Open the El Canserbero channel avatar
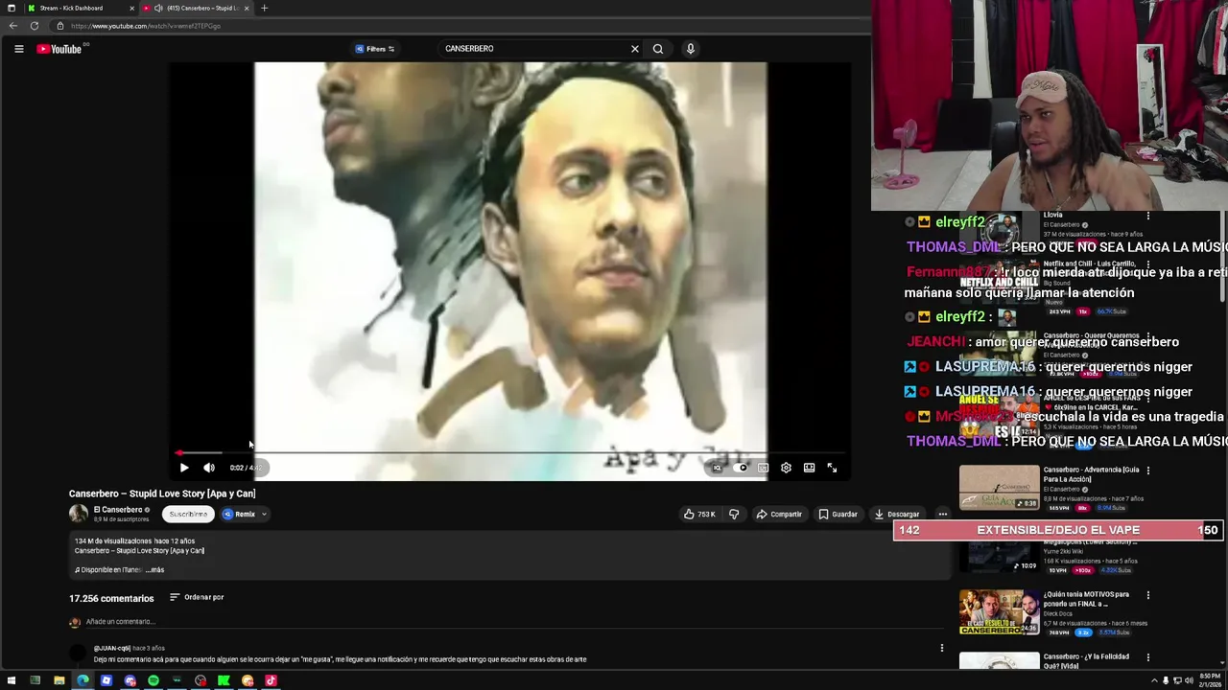 (79, 514)
